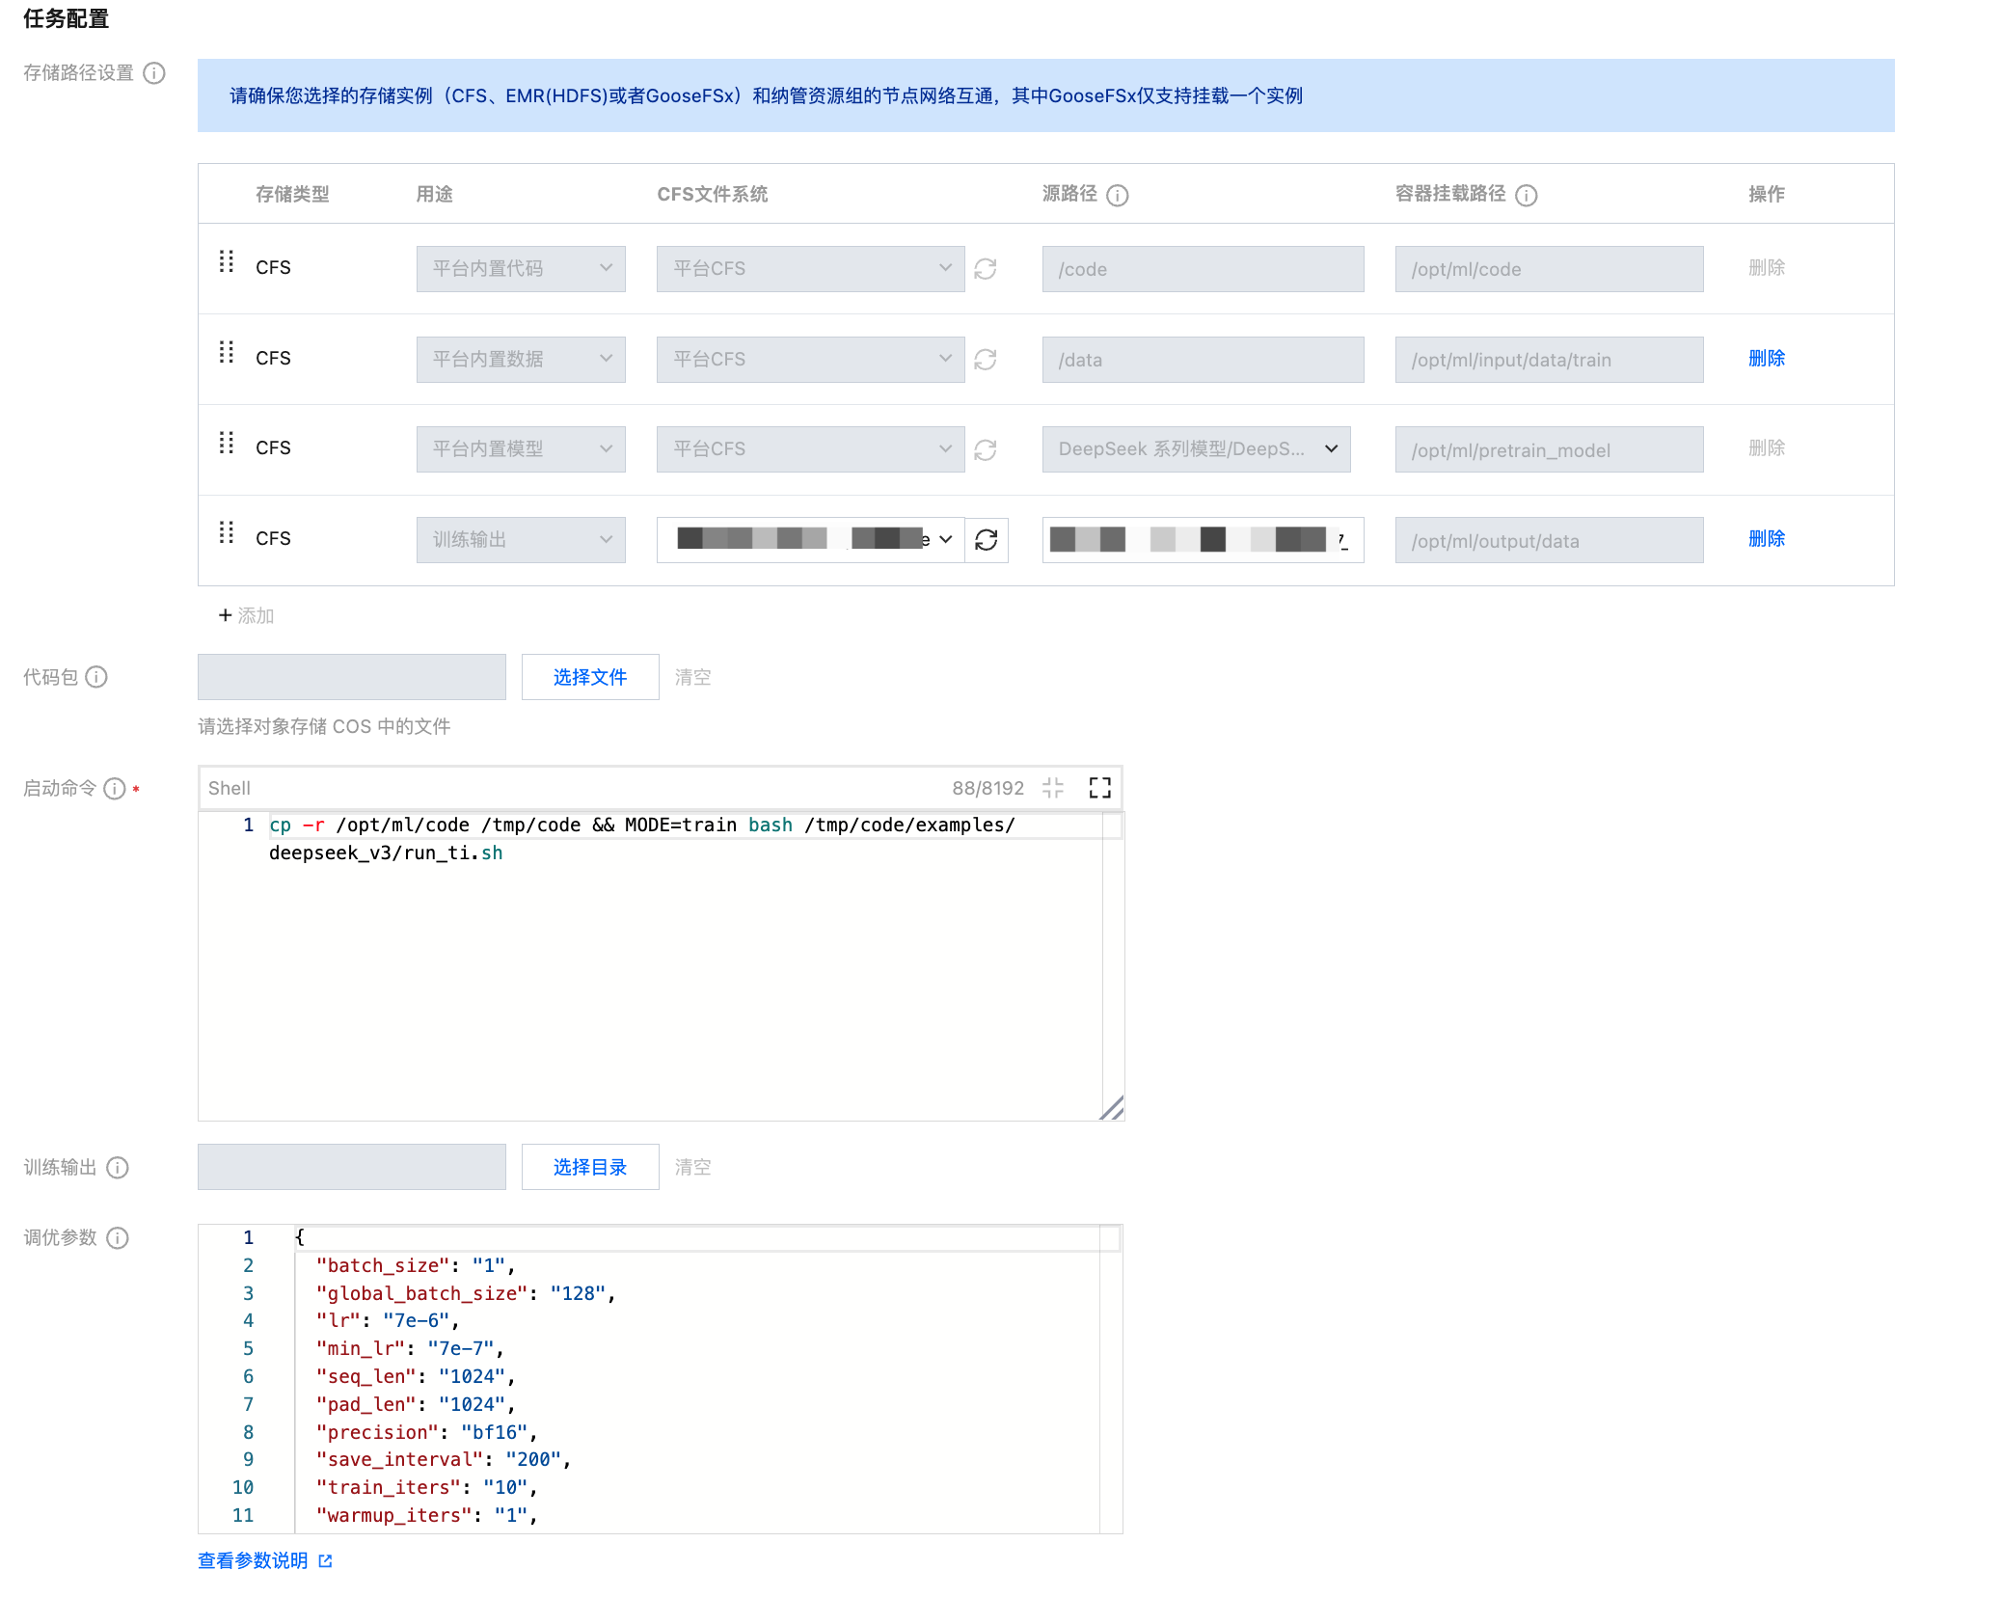Click "batch_size": "1" line in parameters
The width and height of the screenshot is (2002, 1597).
416,1265
